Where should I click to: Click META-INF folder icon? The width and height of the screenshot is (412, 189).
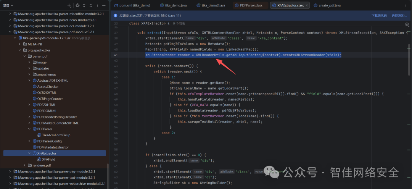pyautogui.click(x=25, y=44)
